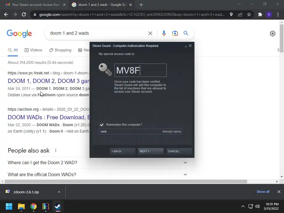This screenshot has height=213, width=284.
Task: Open Google quick settings gear
Action: (x=273, y=34)
